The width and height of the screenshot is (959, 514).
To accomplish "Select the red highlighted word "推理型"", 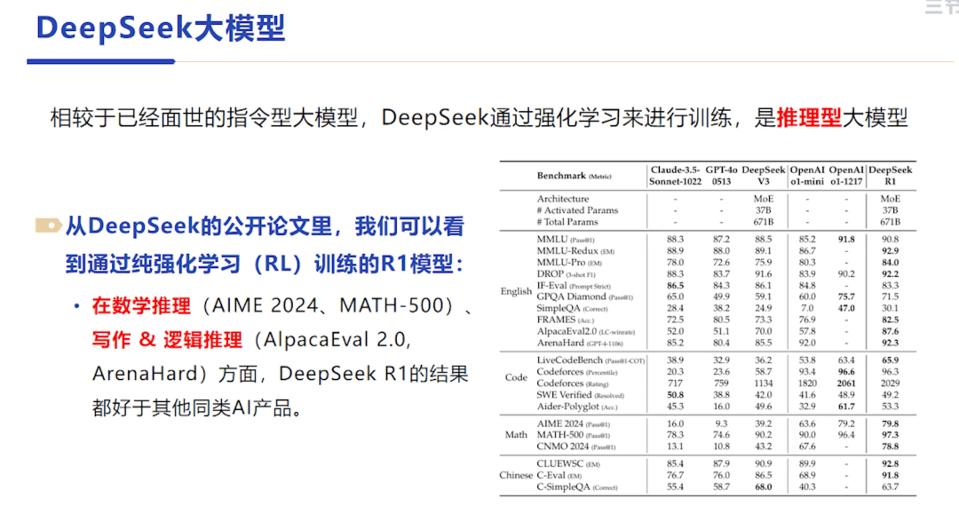I will pyautogui.click(x=809, y=117).
